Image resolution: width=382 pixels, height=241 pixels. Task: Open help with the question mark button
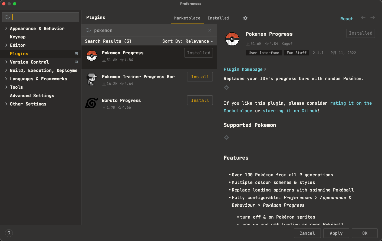(x=9, y=233)
